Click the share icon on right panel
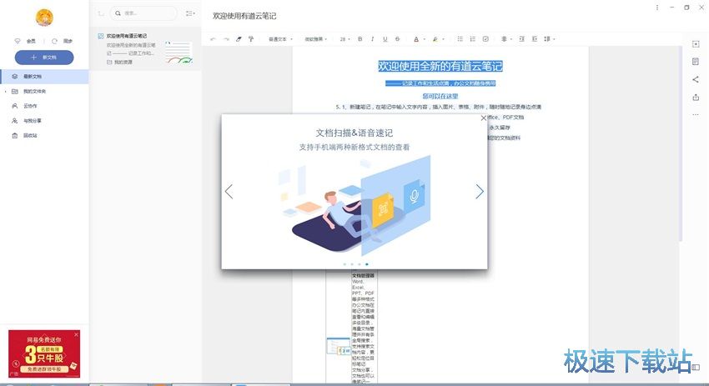 696,79
